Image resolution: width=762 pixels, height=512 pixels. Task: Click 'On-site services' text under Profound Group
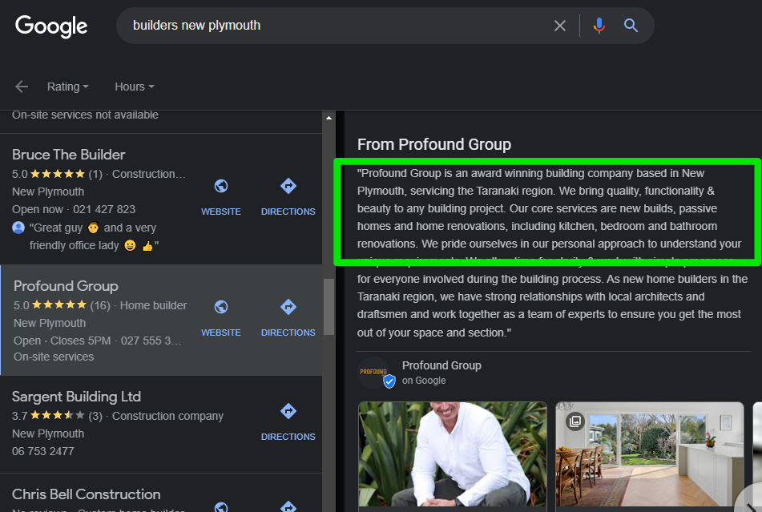click(x=54, y=357)
